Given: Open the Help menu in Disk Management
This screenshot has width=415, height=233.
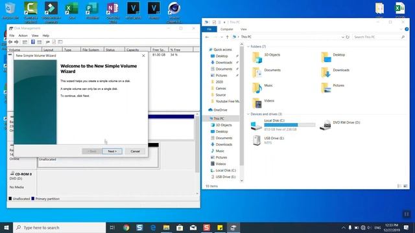Looking at the screenshot, I should click(x=46, y=36).
